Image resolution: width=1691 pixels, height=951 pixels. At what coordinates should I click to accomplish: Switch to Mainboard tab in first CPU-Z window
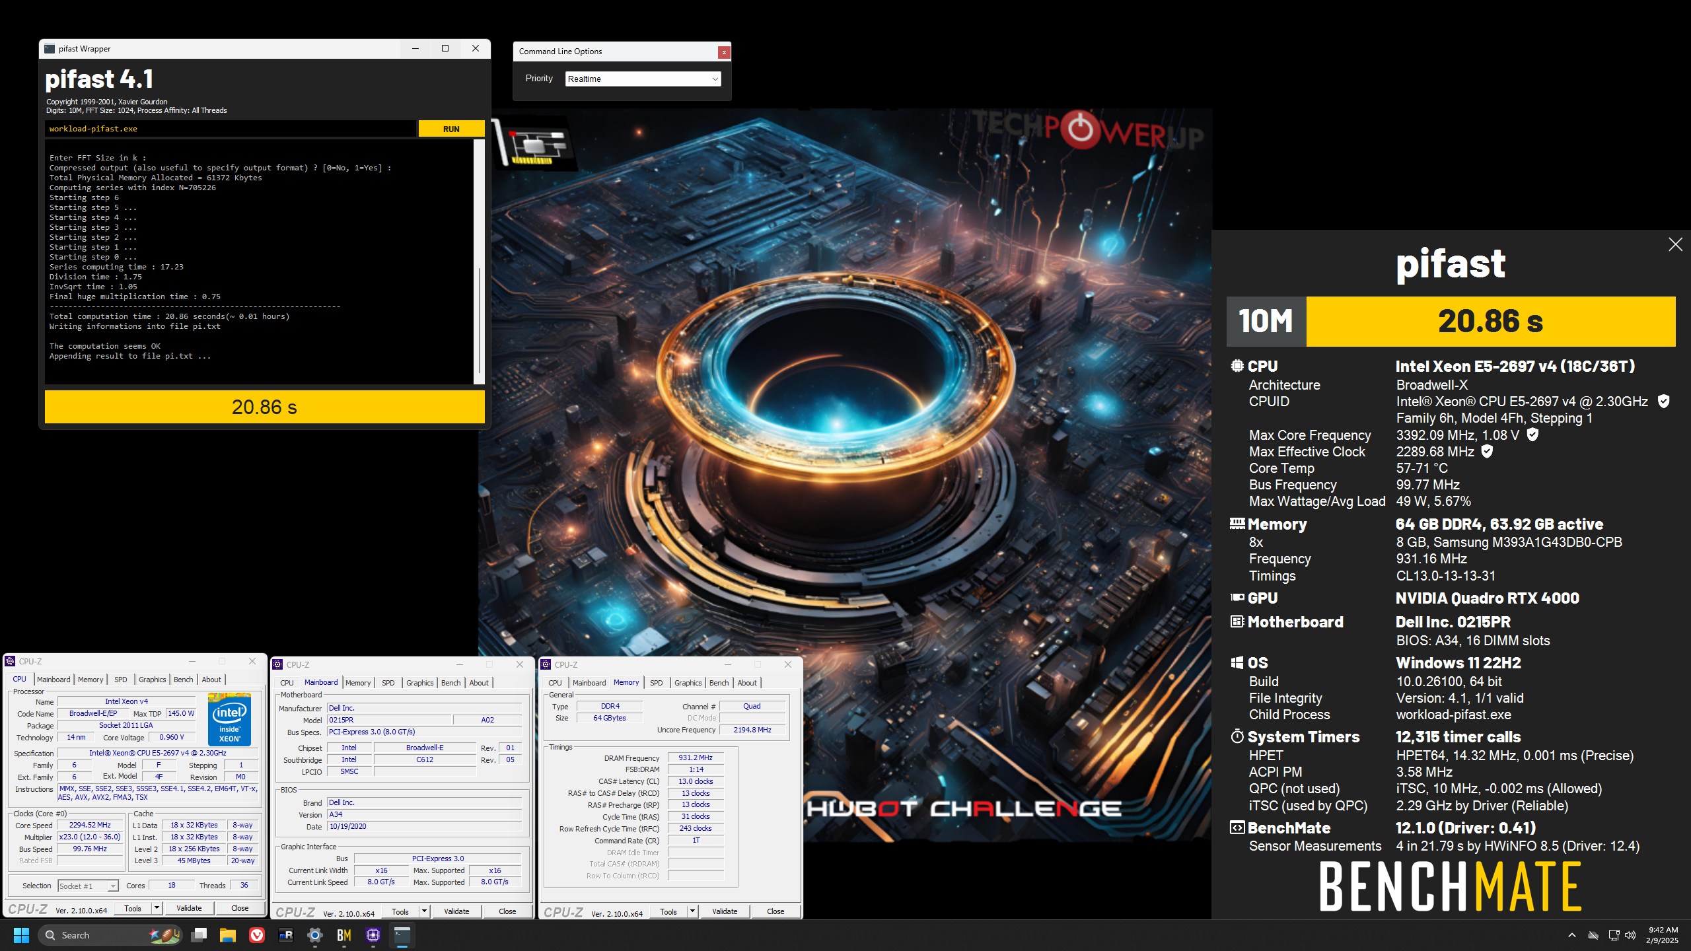point(54,680)
